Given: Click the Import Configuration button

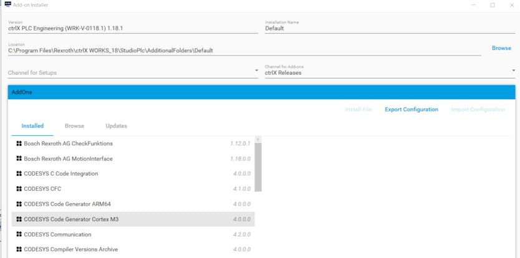Looking at the screenshot, I should [478, 110].
